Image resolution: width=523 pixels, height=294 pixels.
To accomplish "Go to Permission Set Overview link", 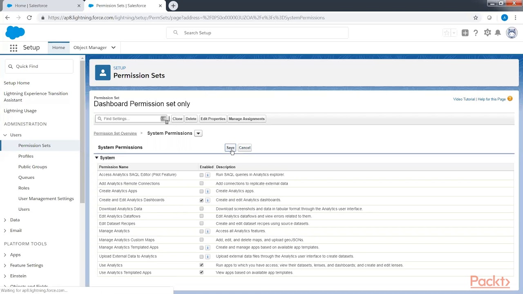I will [115, 134].
